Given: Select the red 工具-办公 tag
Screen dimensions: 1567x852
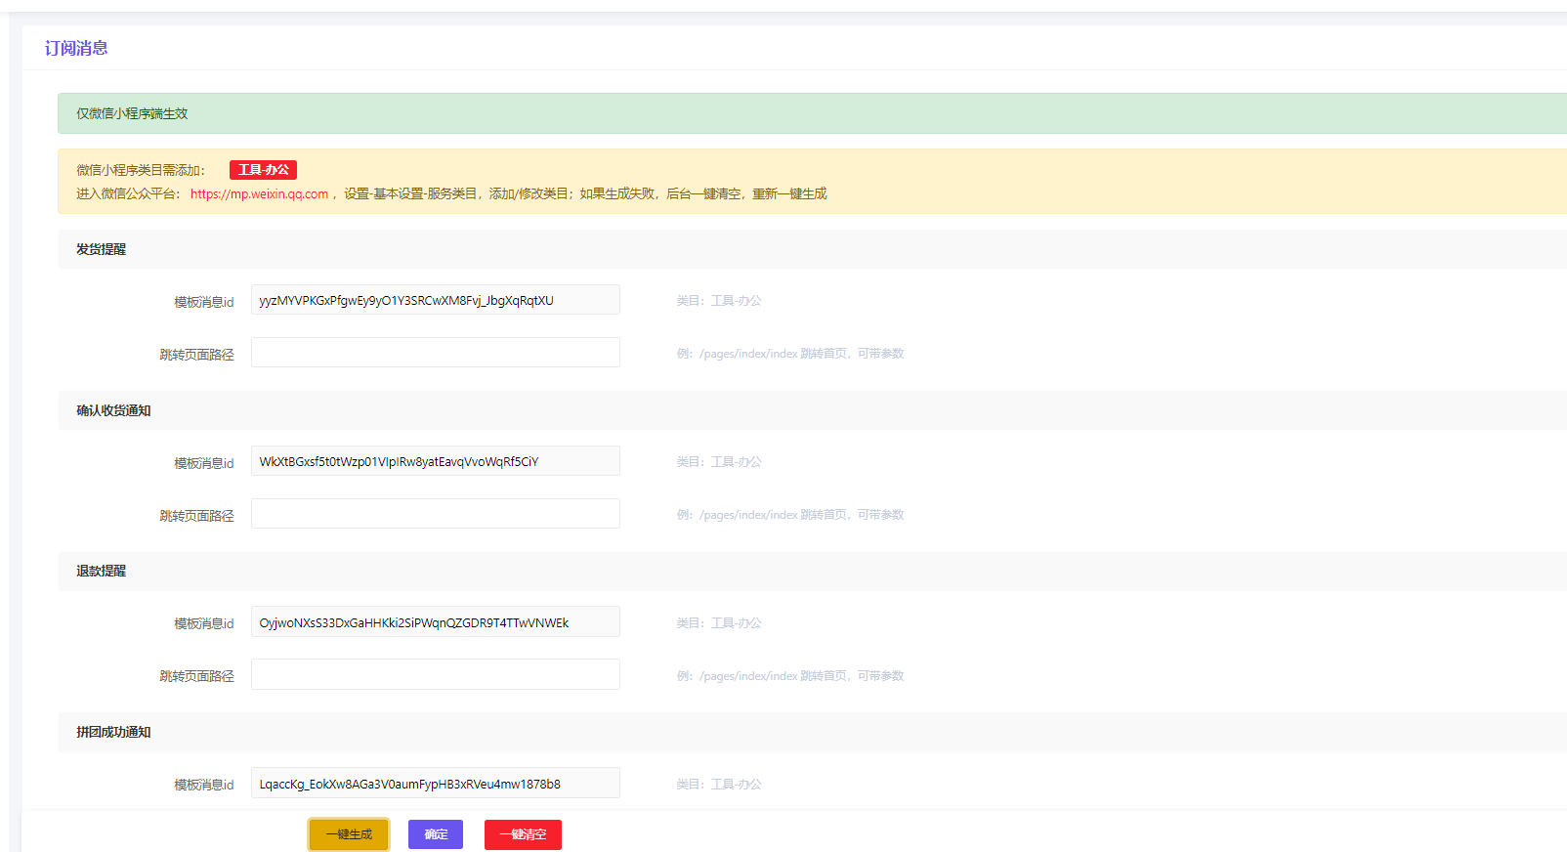Looking at the screenshot, I should 264,170.
